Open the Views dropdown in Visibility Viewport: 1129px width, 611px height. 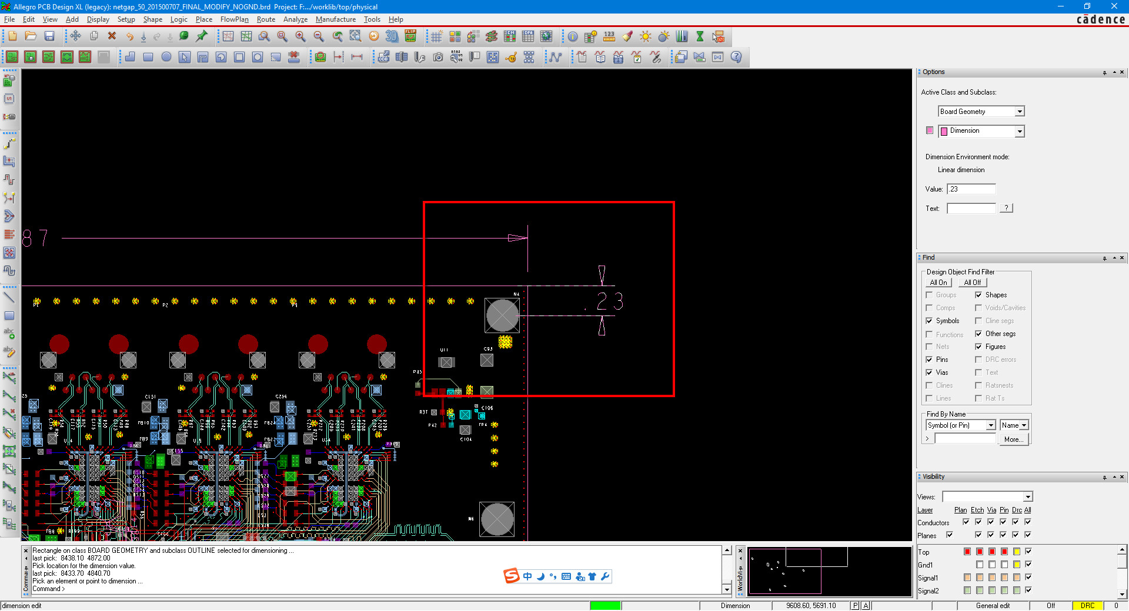pos(1027,497)
